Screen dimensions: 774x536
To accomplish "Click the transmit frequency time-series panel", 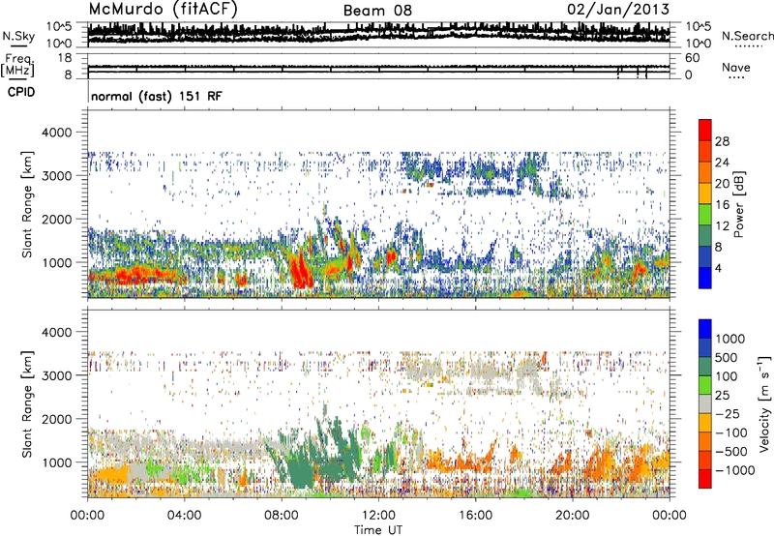I will 378,66.
